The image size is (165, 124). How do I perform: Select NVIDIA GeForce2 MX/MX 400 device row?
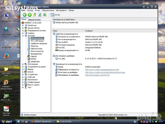67,22
